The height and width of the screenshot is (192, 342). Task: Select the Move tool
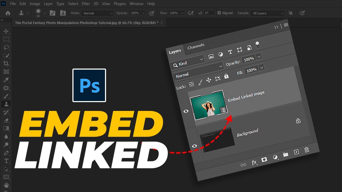(6, 31)
